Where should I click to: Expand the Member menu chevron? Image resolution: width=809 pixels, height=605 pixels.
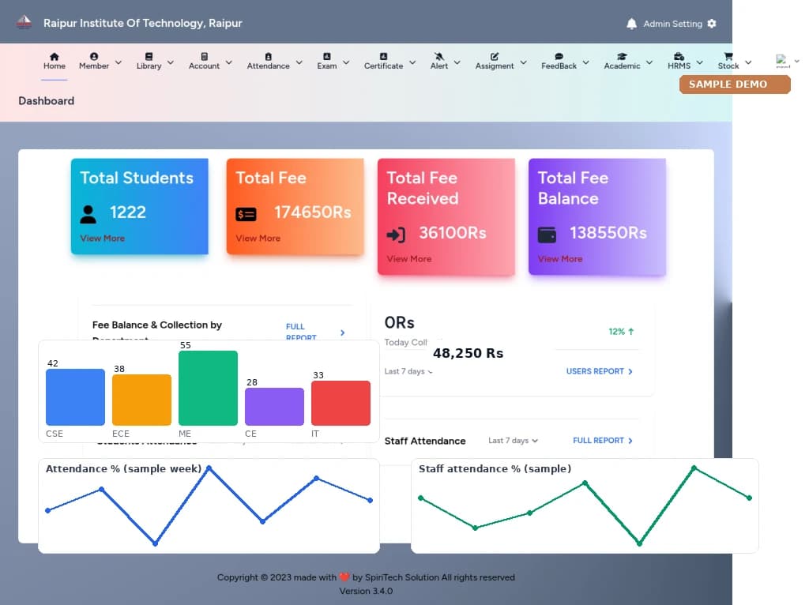(119, 62)
